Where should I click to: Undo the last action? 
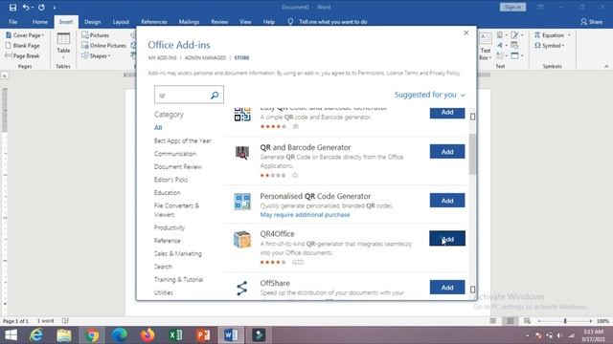coord(26,7)
